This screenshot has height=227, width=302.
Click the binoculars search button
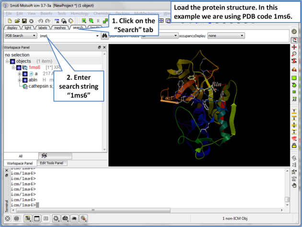coord(105,36)
